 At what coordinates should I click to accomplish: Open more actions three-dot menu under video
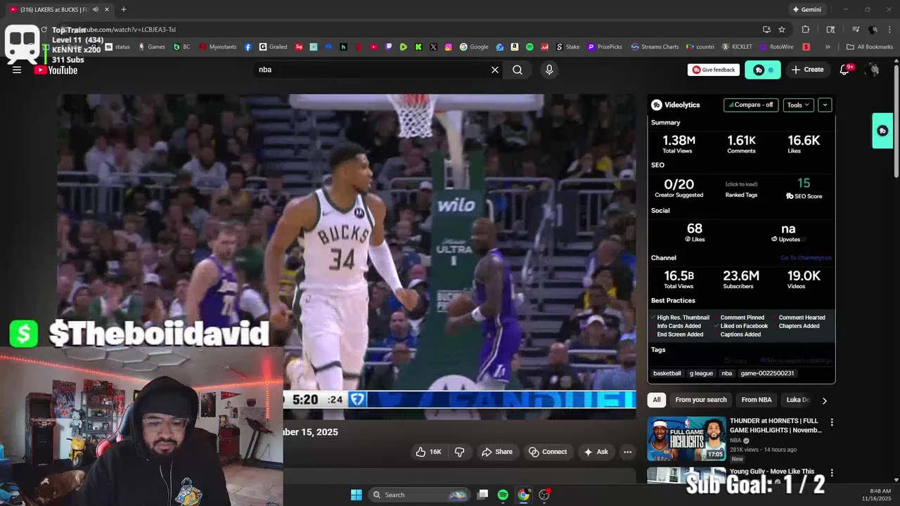(x=628, y=452)
